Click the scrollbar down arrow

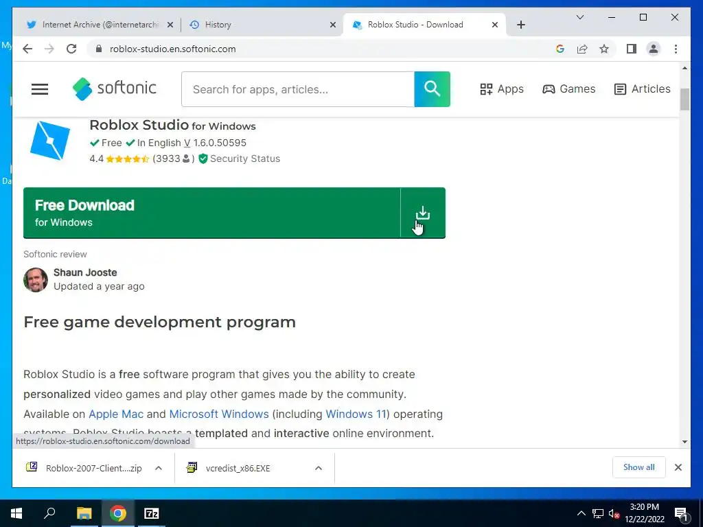(x=684, y=442)
